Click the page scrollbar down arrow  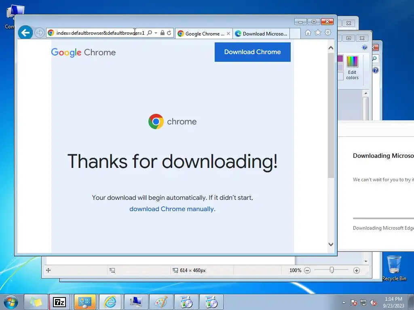(331, 244)
